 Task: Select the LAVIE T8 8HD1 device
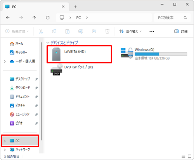[x=79, y=54]
